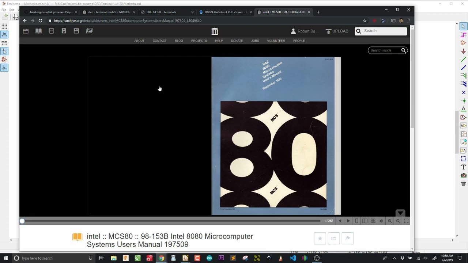468x263 pixels.
Task: Click the page progress track
Action: point(171,221)
